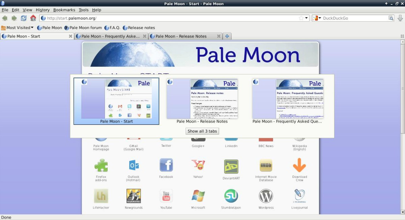Open the Yahoo! icon

click(x=198, y=165)
